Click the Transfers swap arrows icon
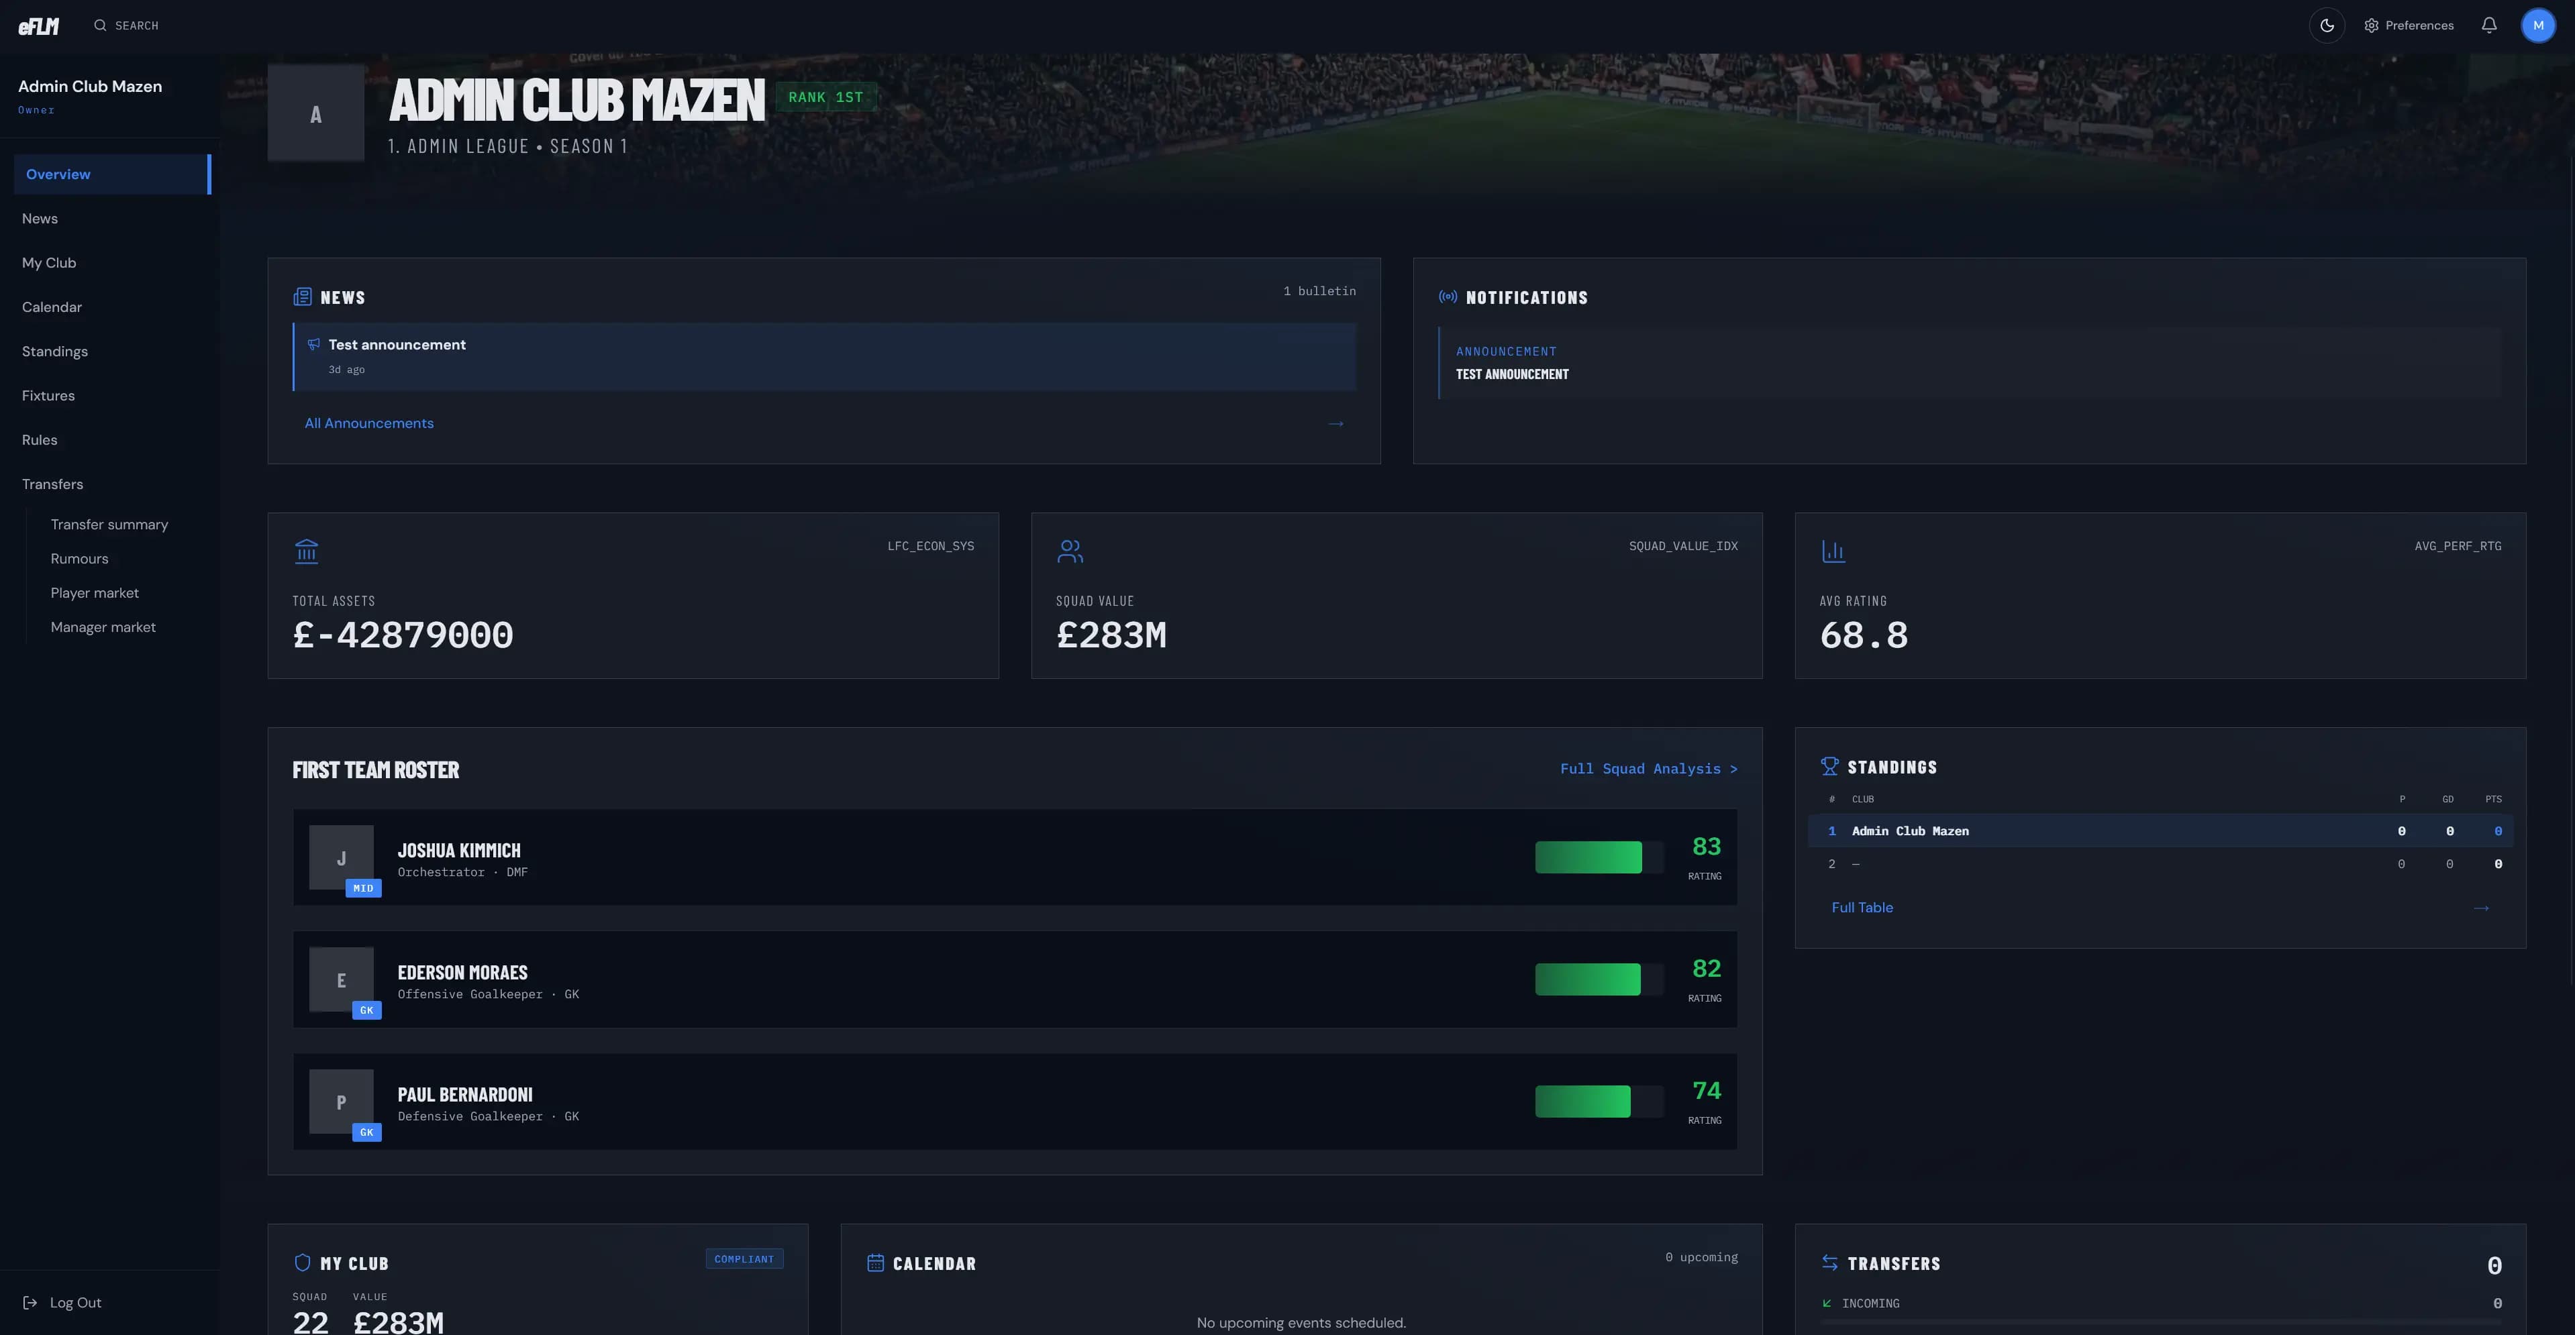Image resolution: width=2575 pixels, height=1335 pixels. coord(1829,1263)
